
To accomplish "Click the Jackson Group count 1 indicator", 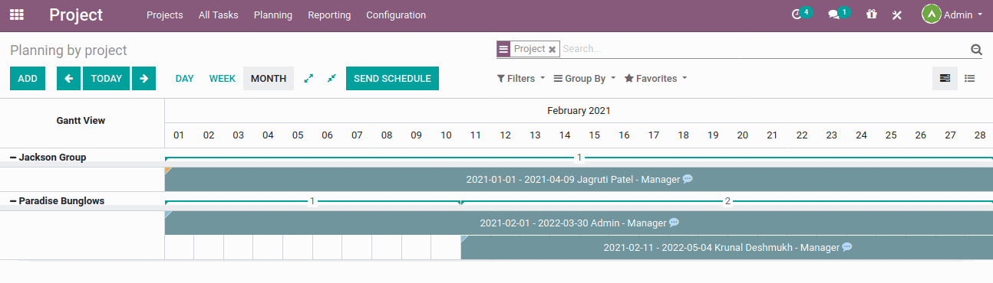I will tap(579, 158).
